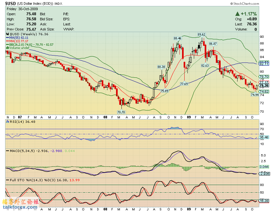Viewport: 271px width, 212px height.
Task: Click the RSI(14) indicator icon
Action: point(7,122)
